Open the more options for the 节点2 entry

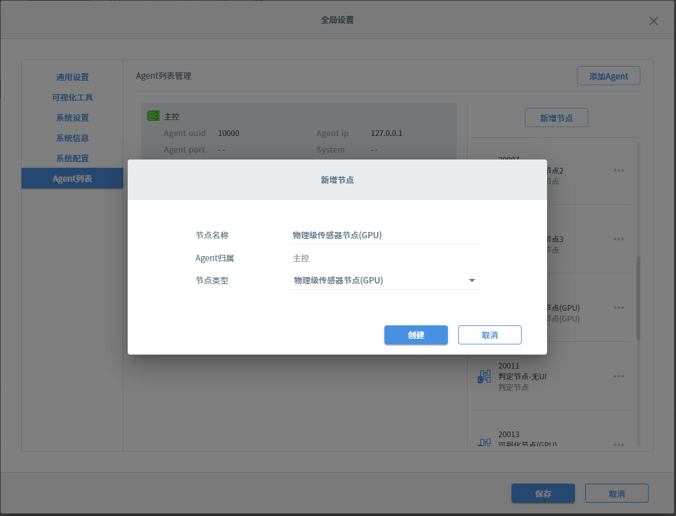click(x=619, y=170)
